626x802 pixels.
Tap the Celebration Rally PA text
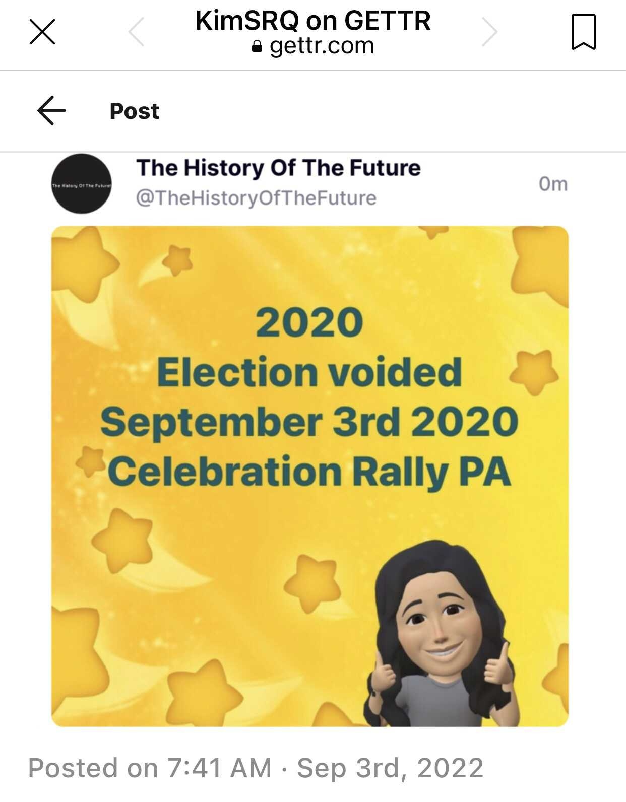309,472
